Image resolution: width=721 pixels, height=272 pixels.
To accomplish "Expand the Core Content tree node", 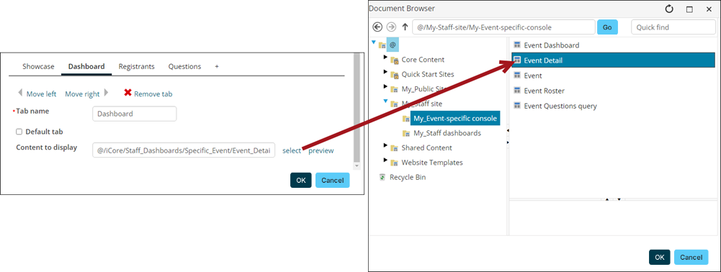I will [386, 57].
